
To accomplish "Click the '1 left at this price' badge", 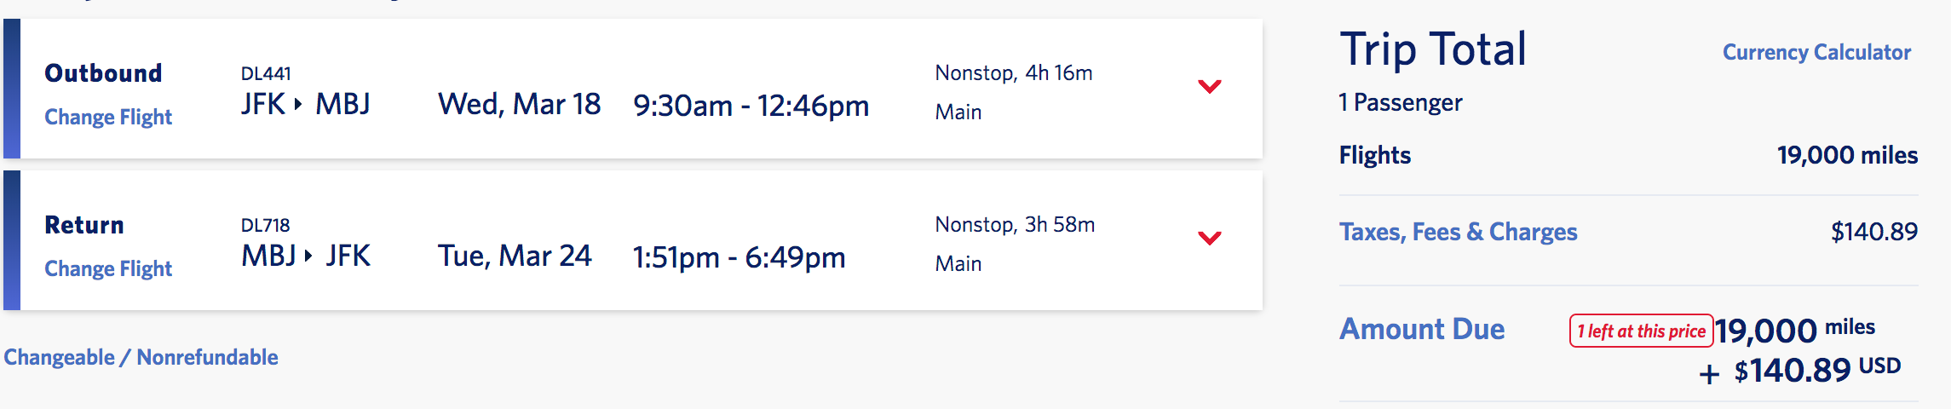I will [x=1641, y=331].
